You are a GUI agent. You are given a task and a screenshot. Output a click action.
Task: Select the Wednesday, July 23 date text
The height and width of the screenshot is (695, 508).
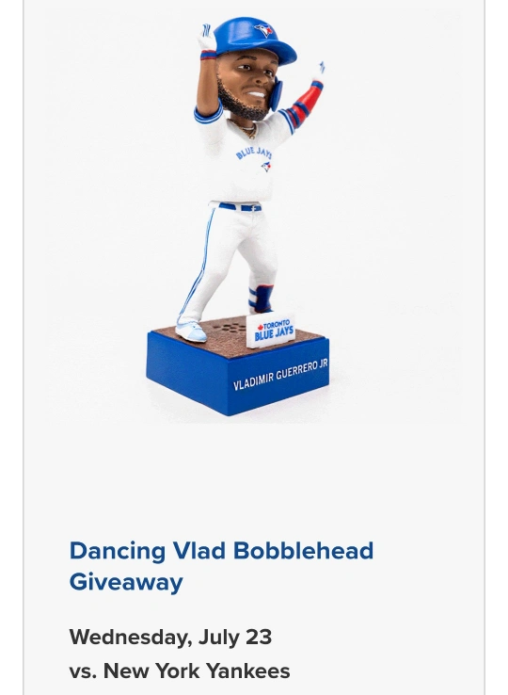pyautogui.click(x=170, y=637)
